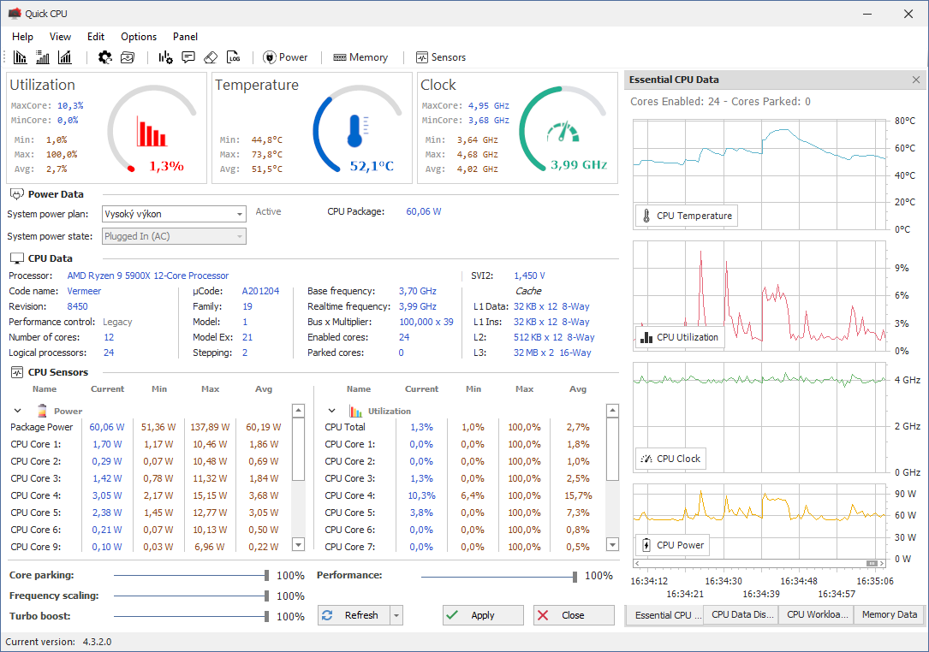Click the Apply button
This screenshot has height=652, width=929.
coord(483,615)
